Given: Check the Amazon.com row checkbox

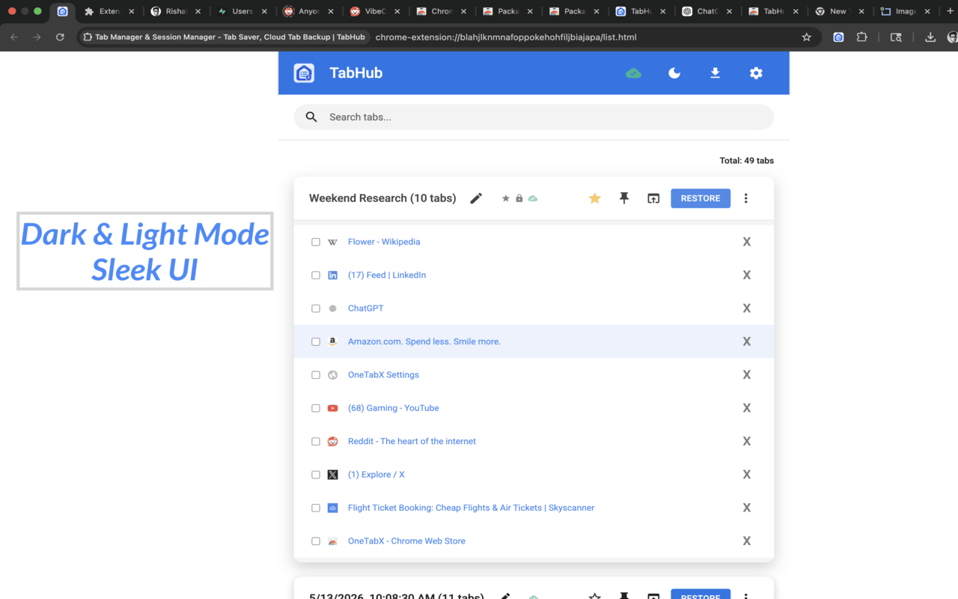Looking at the screenshot, I should 316,341.
